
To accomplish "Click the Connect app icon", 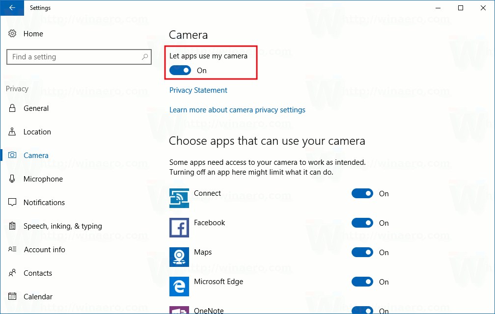I will 179,198.
